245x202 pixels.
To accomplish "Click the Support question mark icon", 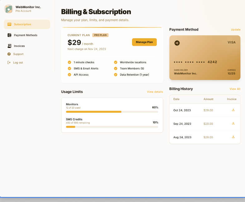I will pos(9,54).
